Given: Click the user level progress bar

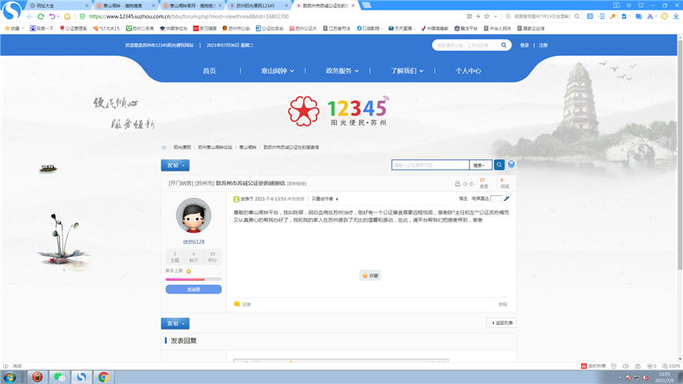Looking at the screenshot, I should (194, 279).
